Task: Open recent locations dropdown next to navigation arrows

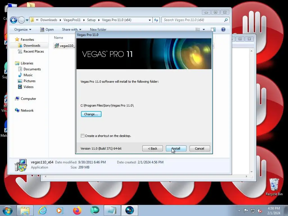Action: [x=27, y=20]
